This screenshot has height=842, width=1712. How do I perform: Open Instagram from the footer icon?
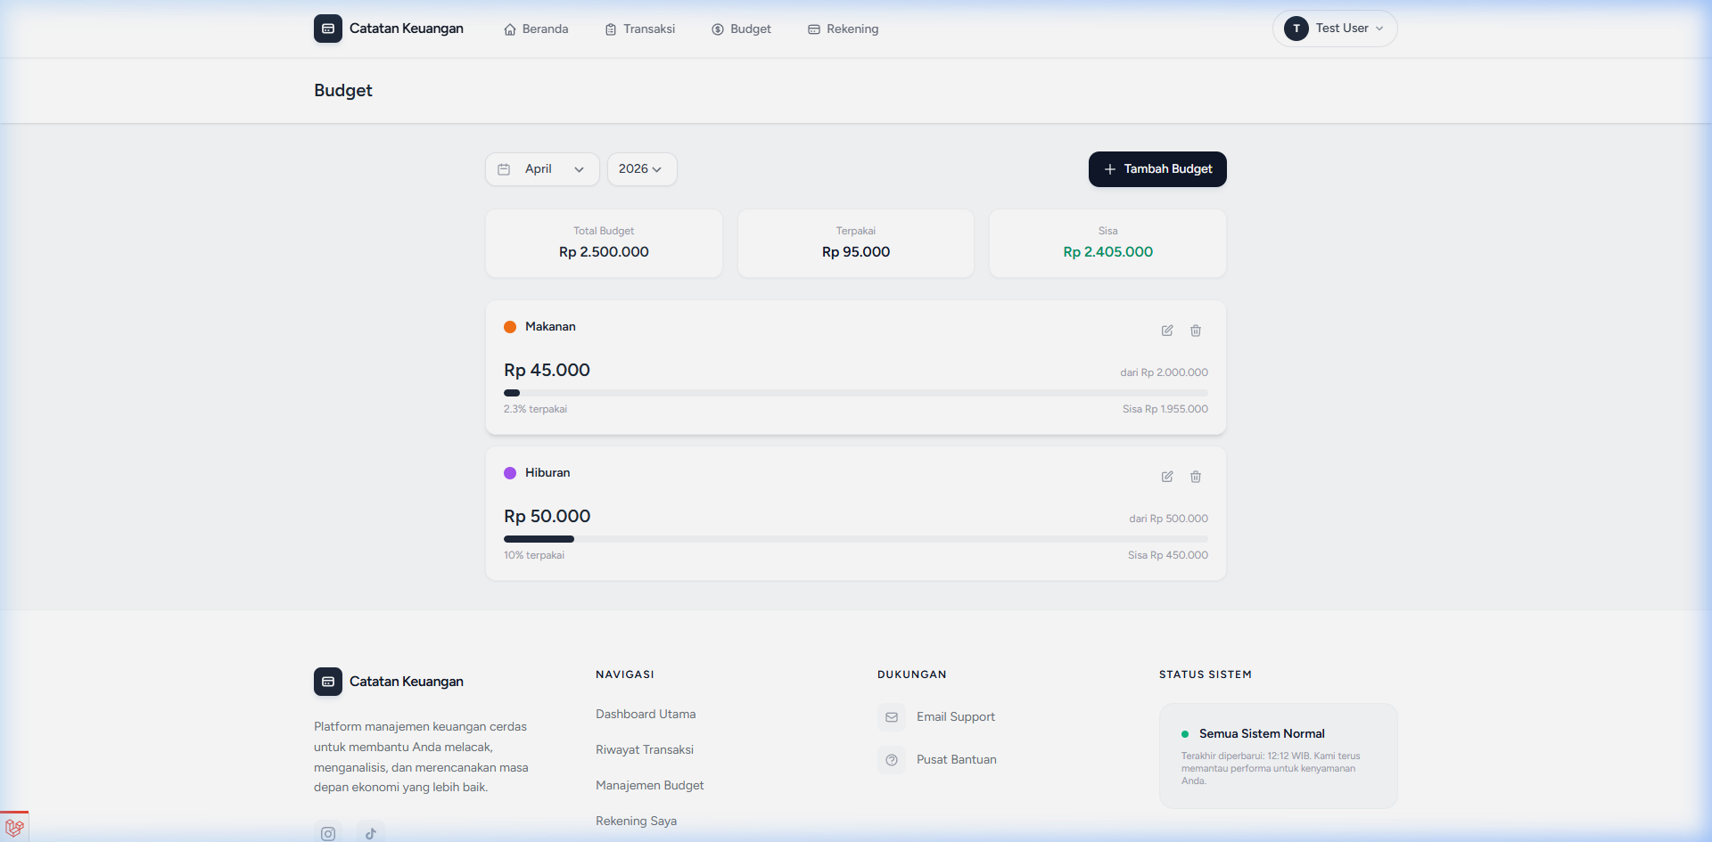[328, 833]
